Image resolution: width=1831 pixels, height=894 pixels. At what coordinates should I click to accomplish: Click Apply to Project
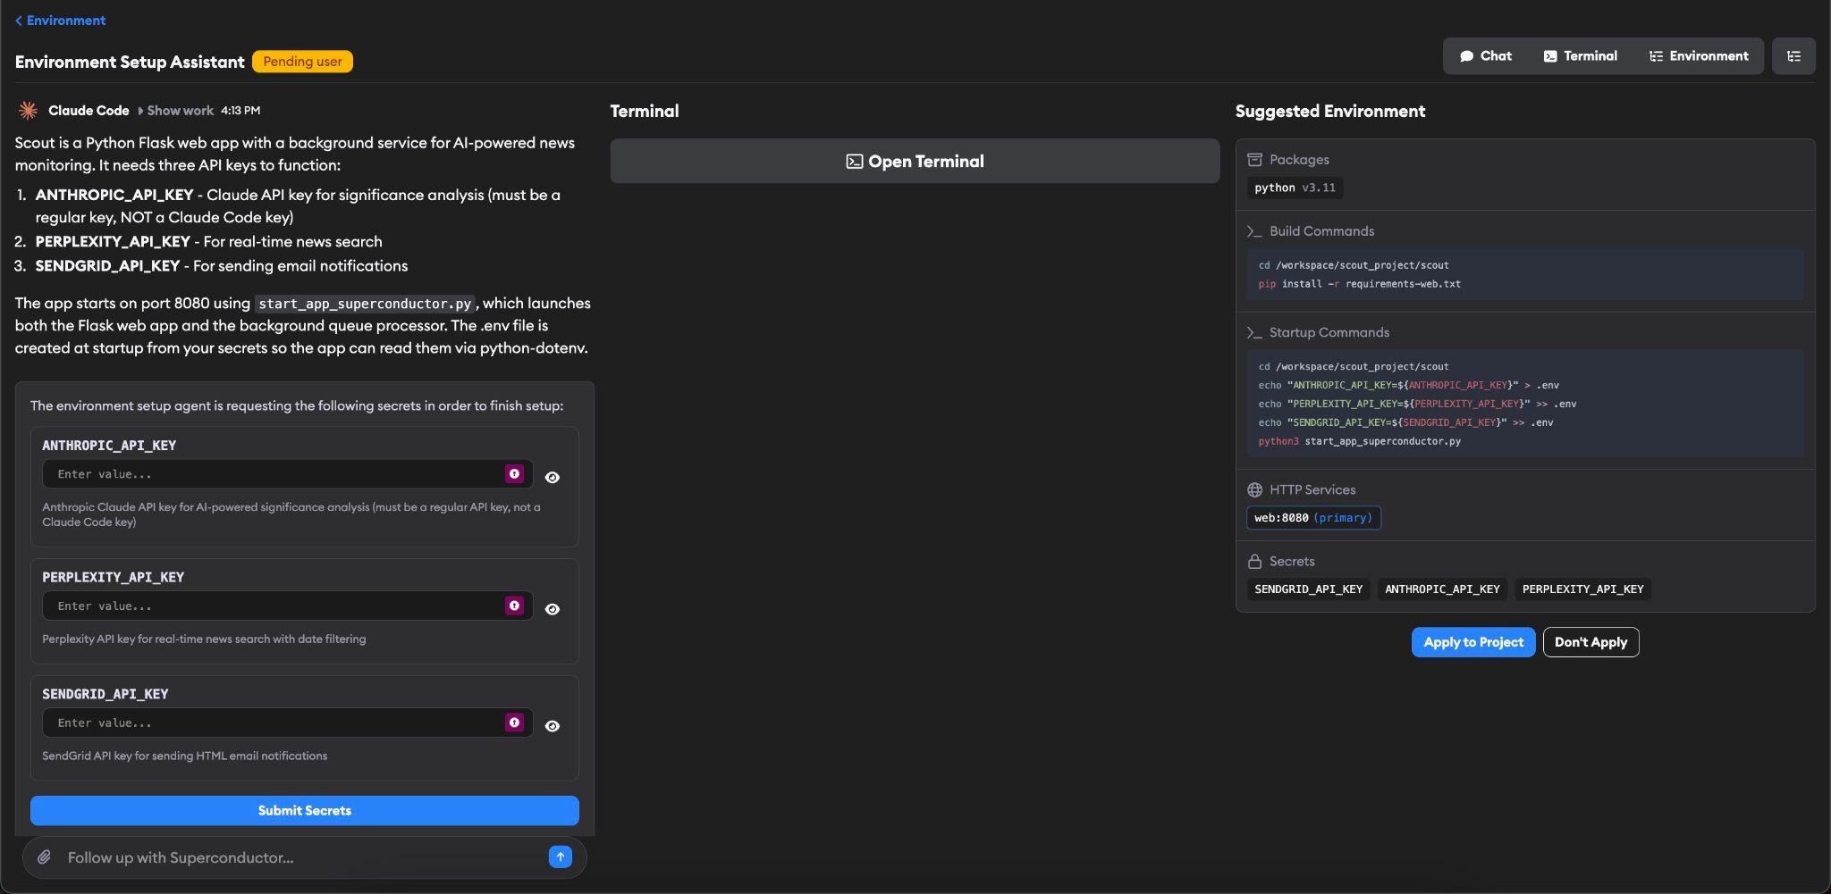pyautogui.click(x=1472, y=641)
